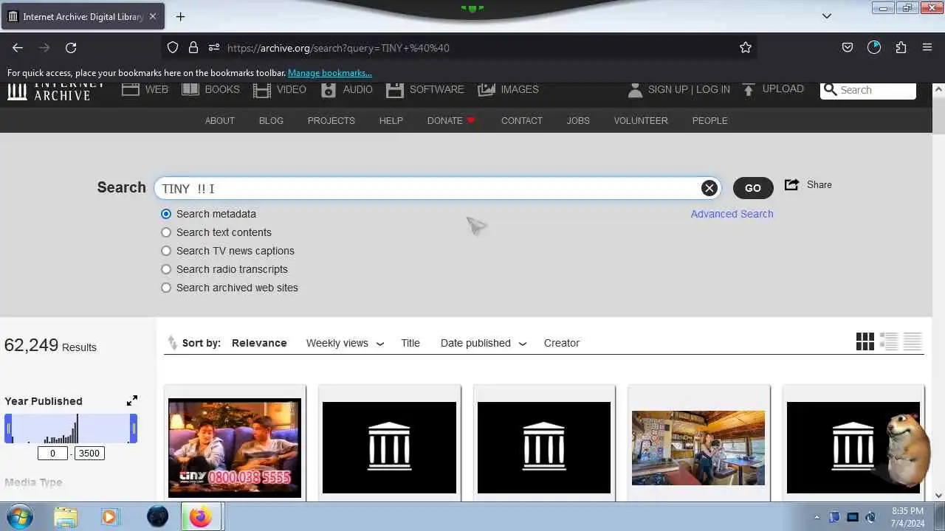The width and height of the screenshot is (945, 531).
Task: Open the tiny house interior photo thumbnail
Action: pos(698,448)
